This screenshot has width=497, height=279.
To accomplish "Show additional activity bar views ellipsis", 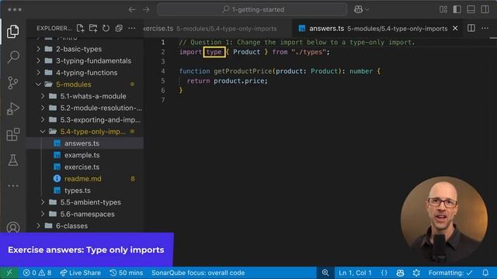I will tap(13, 186).
